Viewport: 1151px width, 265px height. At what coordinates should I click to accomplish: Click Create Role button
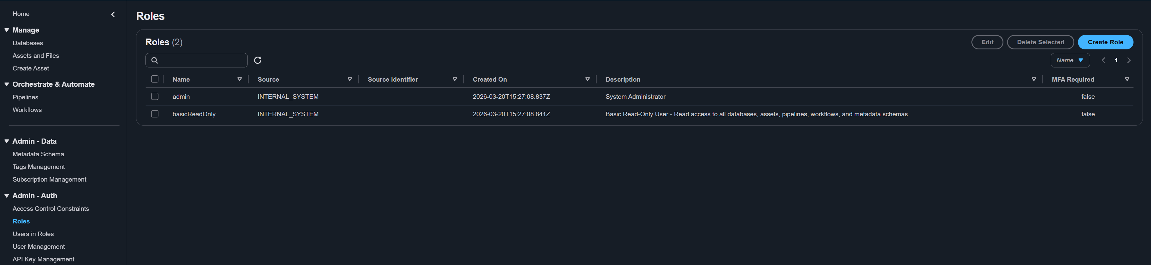point(1105,42)
